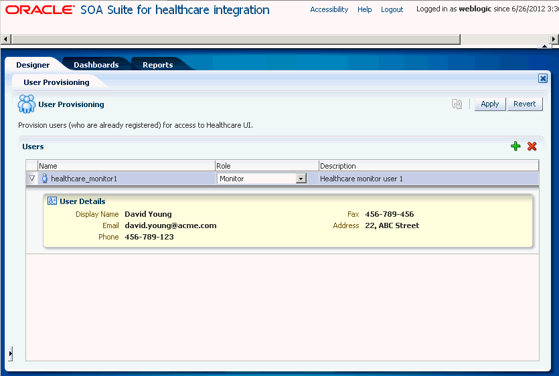Click the Revert button

click(524, 104)
